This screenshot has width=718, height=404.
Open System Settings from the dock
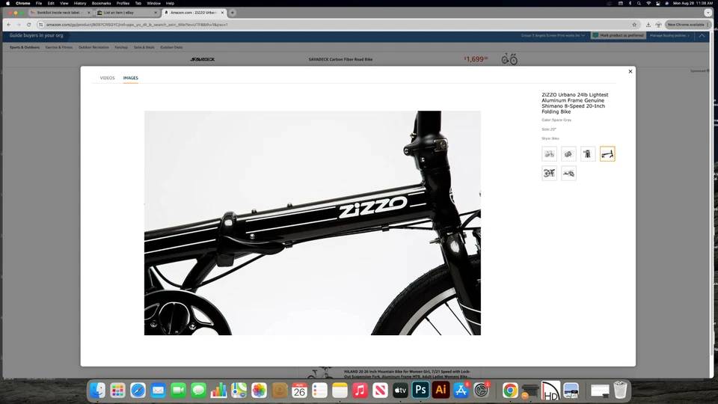point(481,391)
